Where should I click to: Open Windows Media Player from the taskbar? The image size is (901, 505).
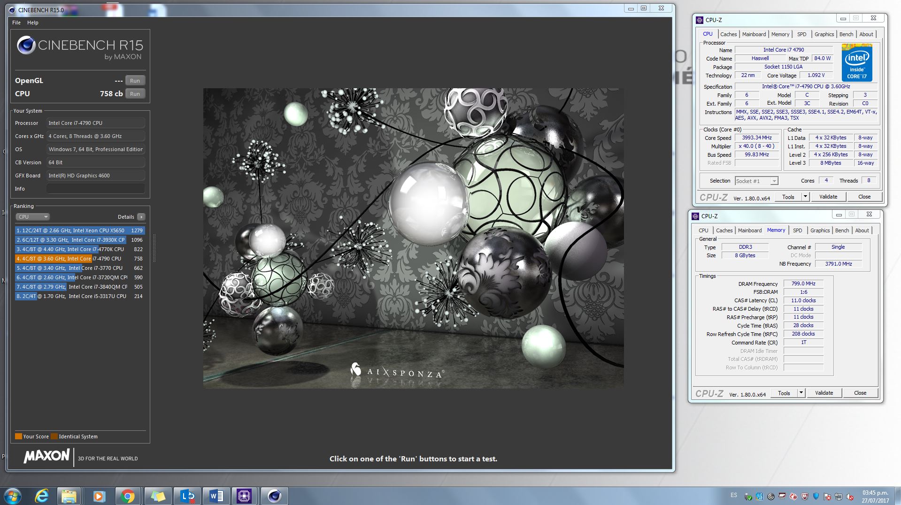coord(99,496)
